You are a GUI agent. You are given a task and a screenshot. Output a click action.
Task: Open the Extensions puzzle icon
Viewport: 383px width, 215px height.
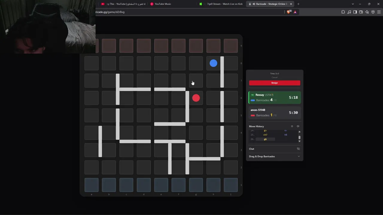click(343, 12)
